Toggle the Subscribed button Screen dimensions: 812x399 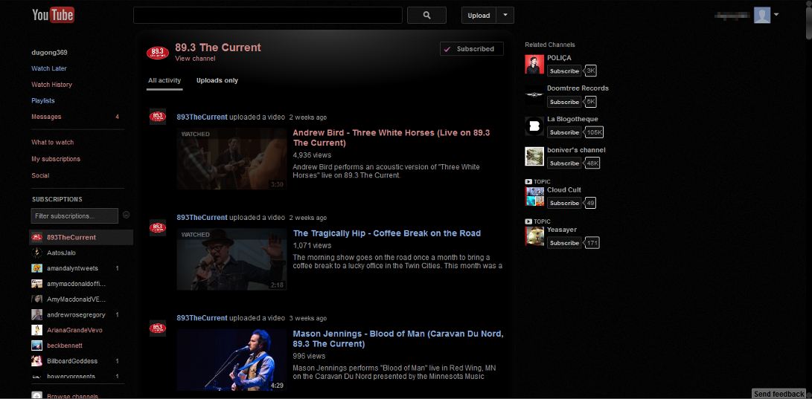click(471, 48)
